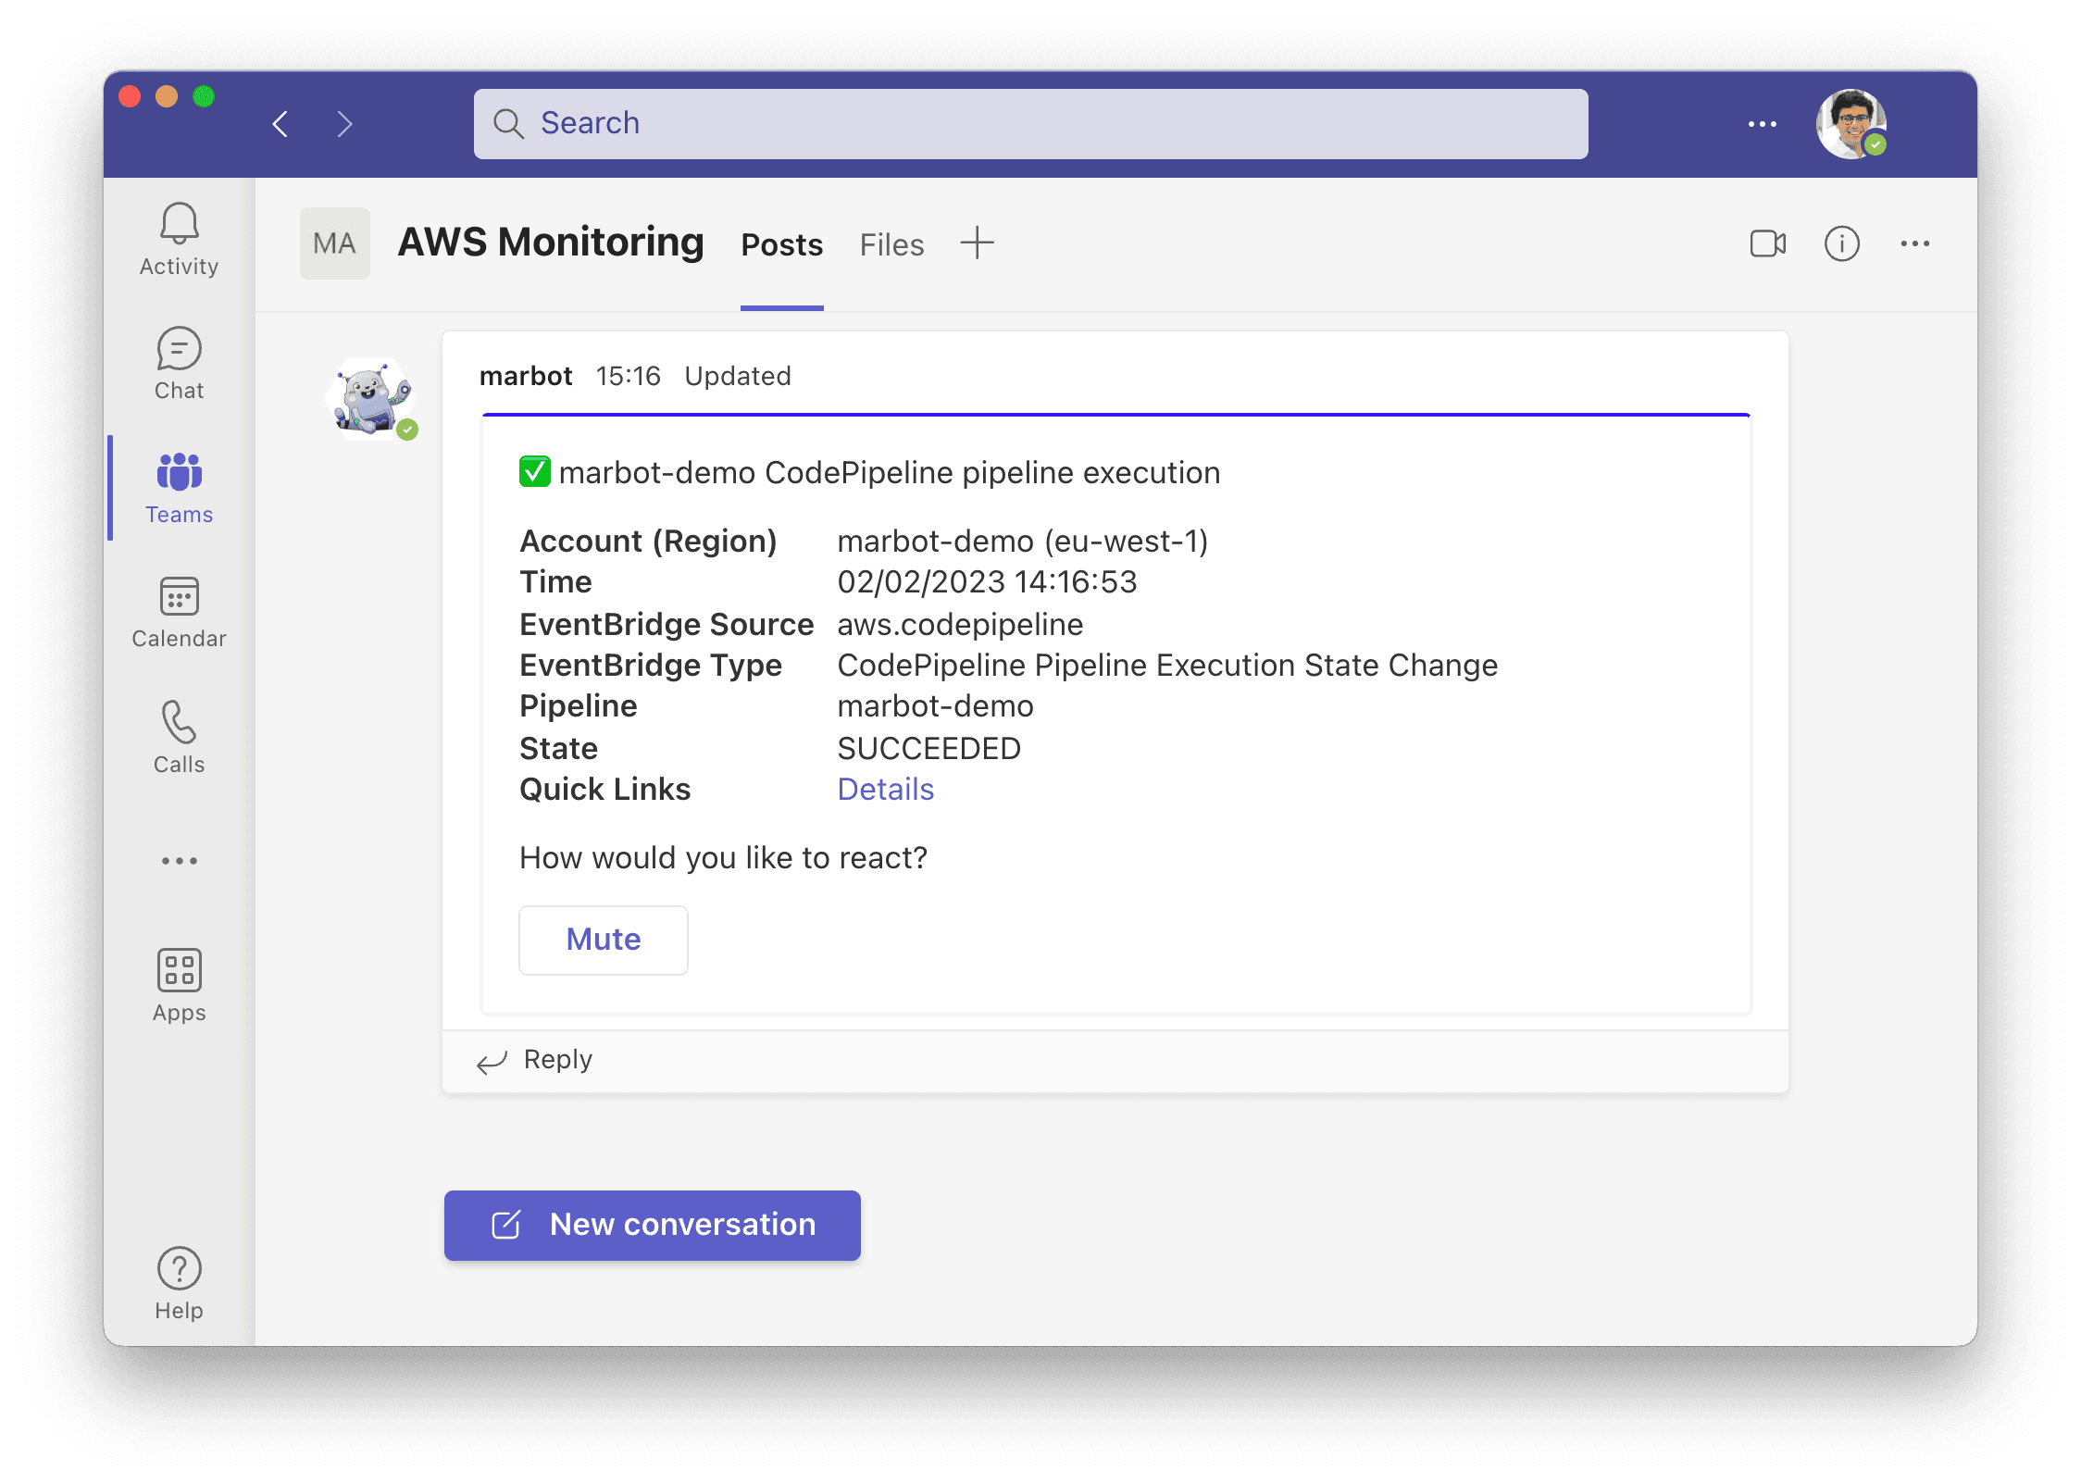Screen dimensions: 2081x1483
Task: Open the Activity bell in sidebar
Action: (179, 240)
